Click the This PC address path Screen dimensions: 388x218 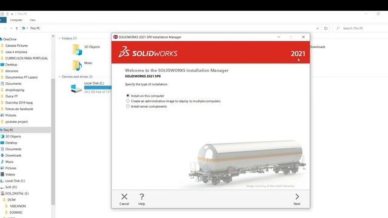(x=35, y=28)
